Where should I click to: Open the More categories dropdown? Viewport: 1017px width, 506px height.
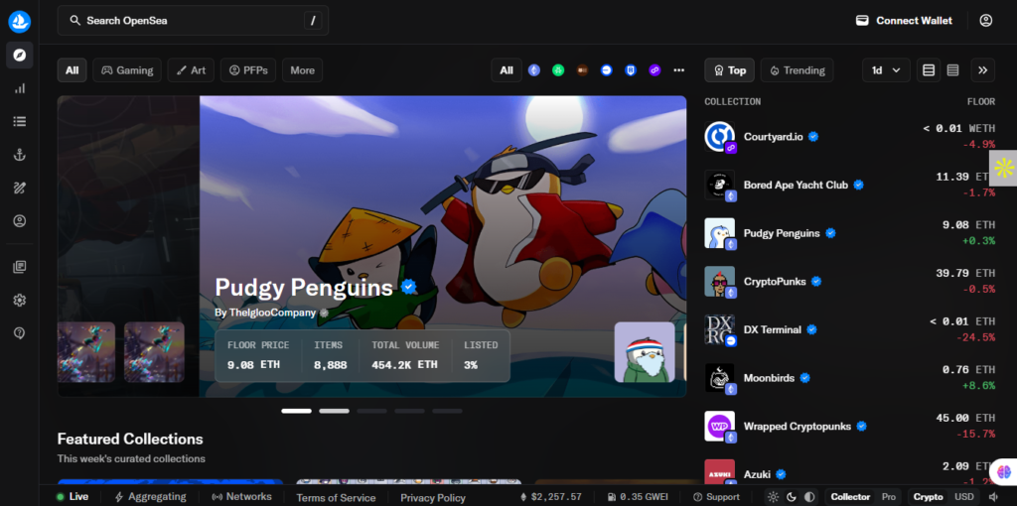tap(302, 70)
